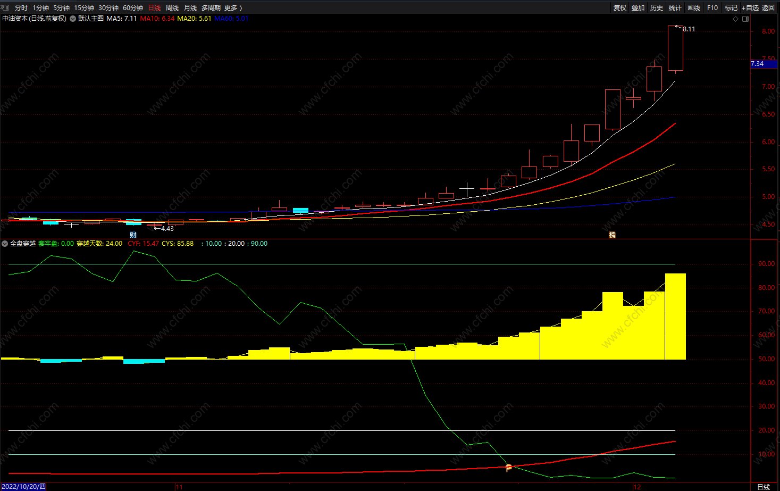Click the 4.43 low price label
The height and width of the screenshot is (491, 780).
pyautogui.click(x=167, y=229)
